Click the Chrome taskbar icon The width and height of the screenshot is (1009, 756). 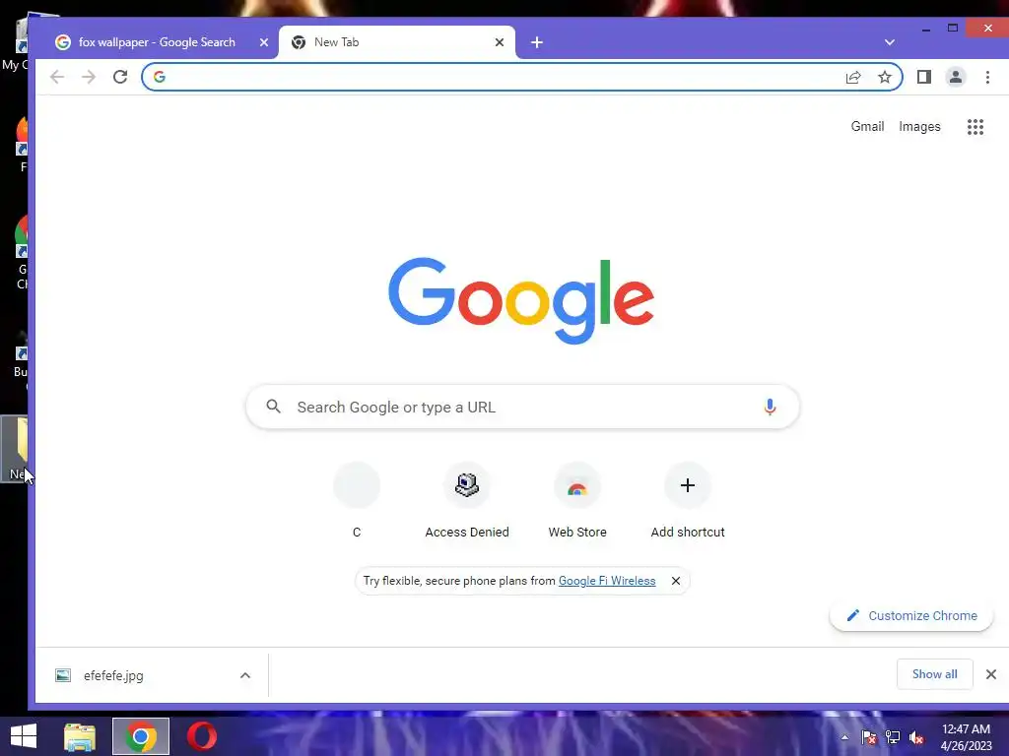[141, 736]
